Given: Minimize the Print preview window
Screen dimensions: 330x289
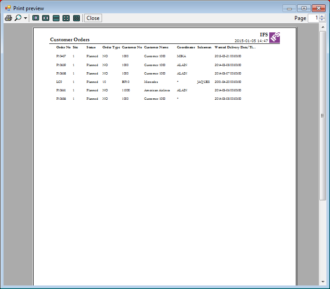Looking at the screenshot, I should coord(290,8).
